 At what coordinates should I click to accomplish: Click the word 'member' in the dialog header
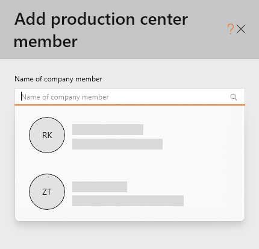tap(46, 41)
